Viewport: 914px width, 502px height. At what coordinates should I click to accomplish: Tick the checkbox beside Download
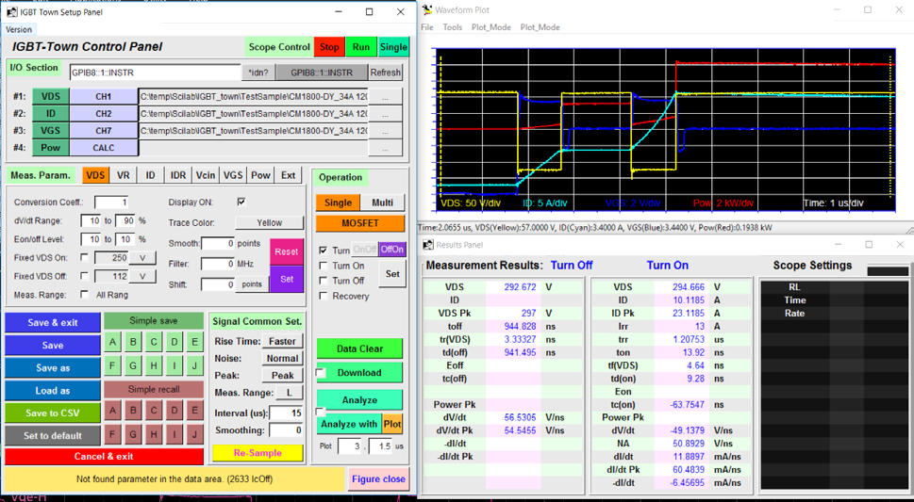(x=320, y=373)
